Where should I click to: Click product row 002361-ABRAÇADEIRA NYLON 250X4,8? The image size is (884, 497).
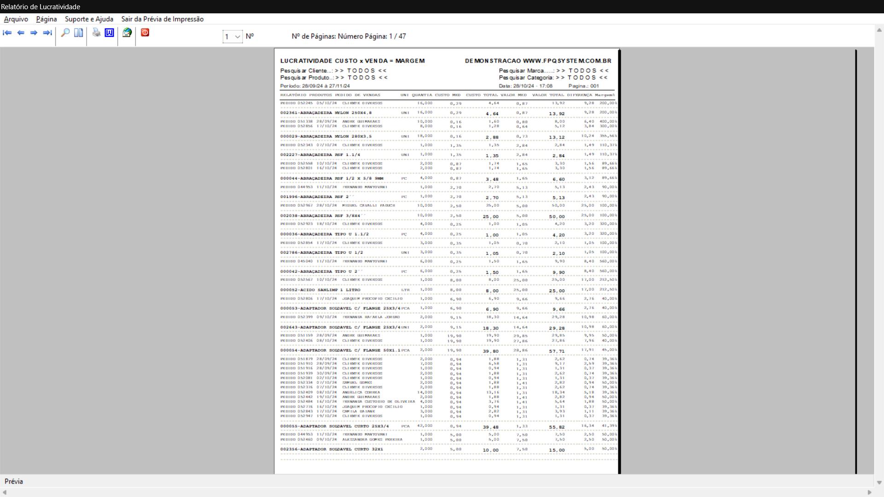[448, 113]
